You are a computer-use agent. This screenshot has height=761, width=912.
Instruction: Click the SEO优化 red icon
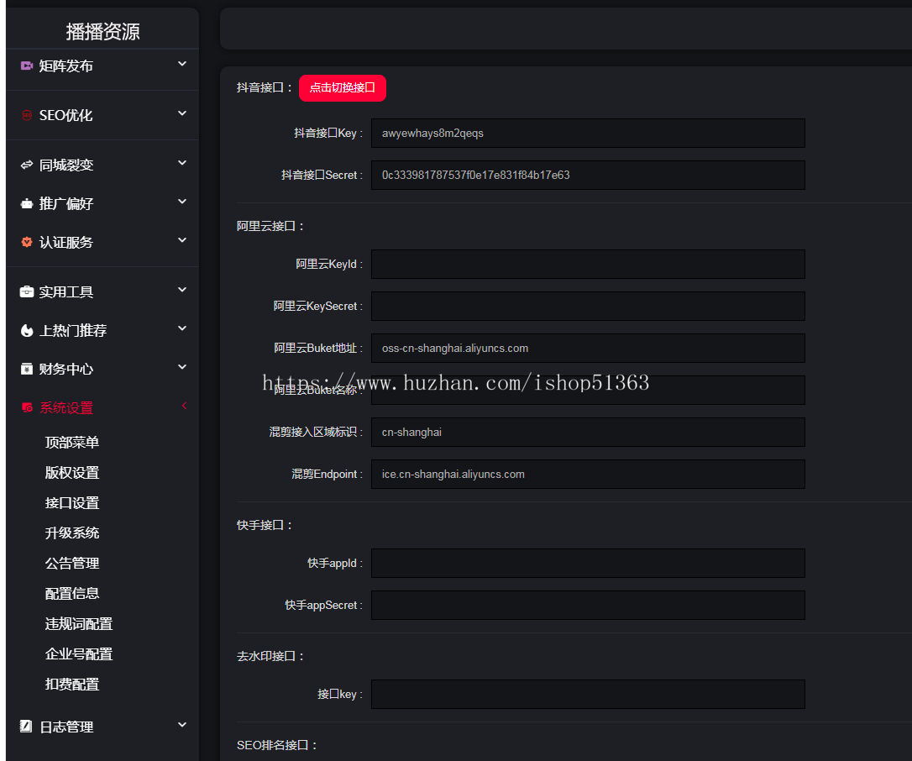27,115
